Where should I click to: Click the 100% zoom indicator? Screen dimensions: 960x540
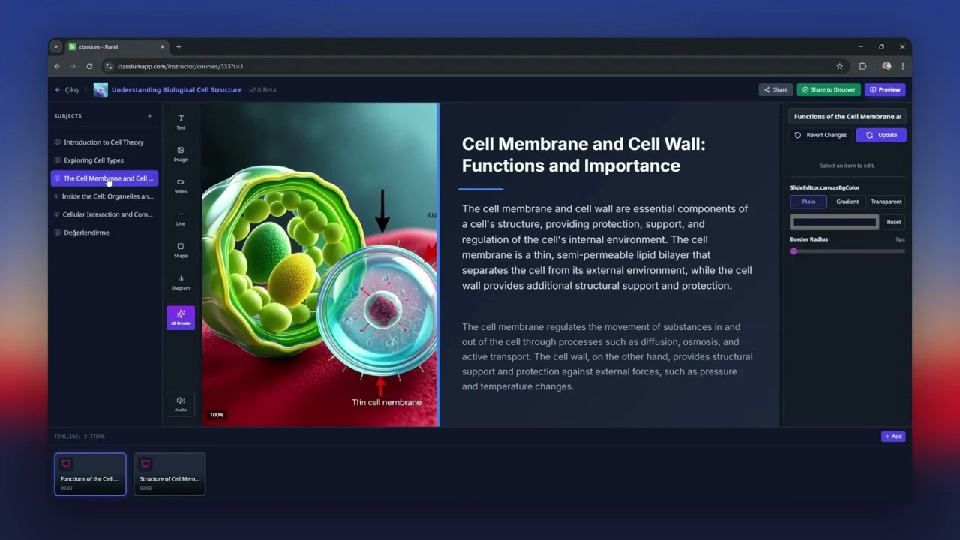coord(217,415)
